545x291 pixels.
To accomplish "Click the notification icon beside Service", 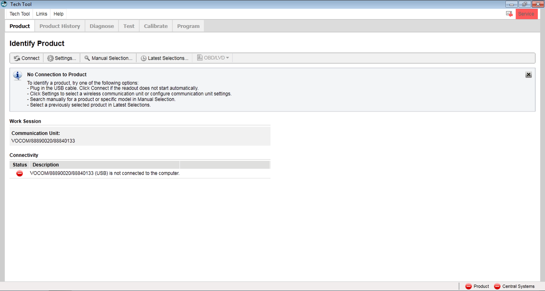I will [509, 14].
